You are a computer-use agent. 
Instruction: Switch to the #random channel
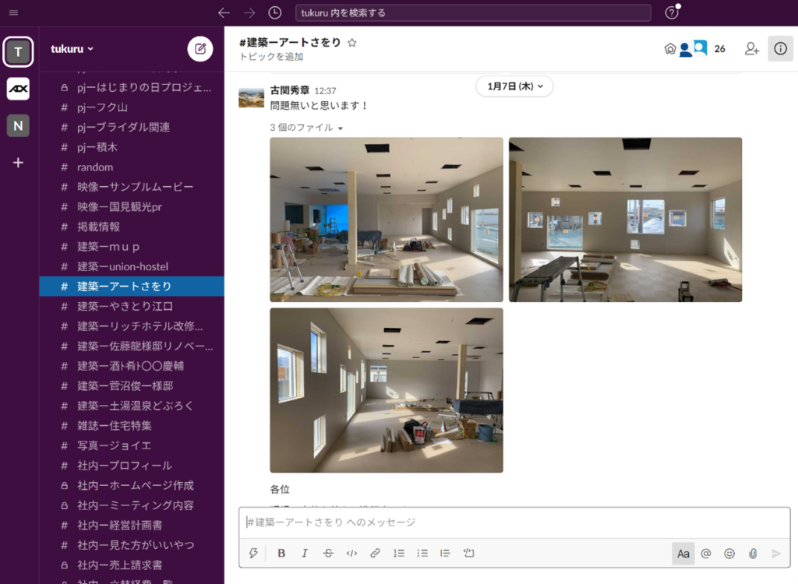point(95,167)
